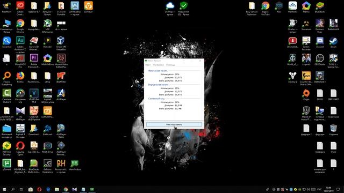Screen dimensions: 344x193
Task: Select the 360 Total Security icon
Action: (x=6, y=149)
